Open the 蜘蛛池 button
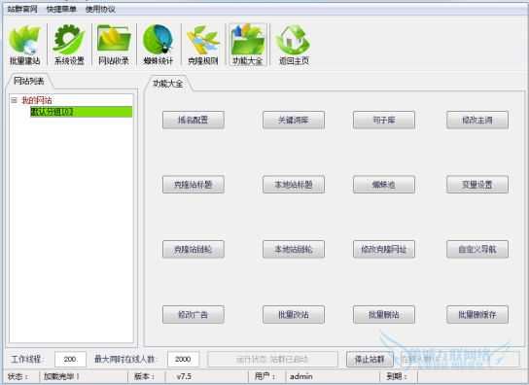 pos(384,185)
